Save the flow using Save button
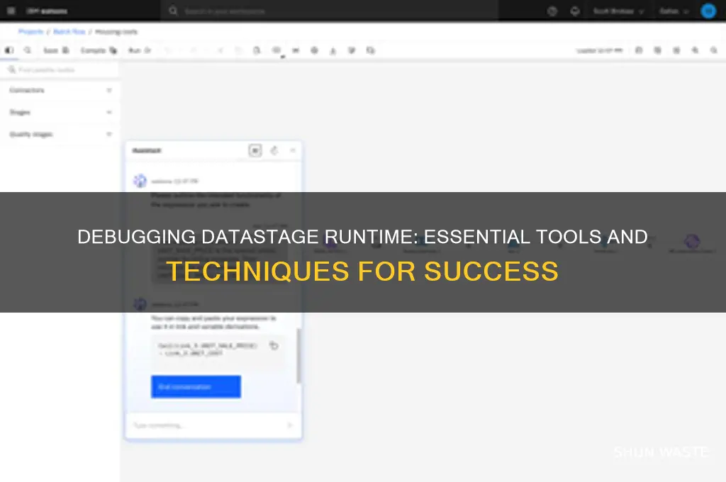Screen dimensions: 726x482 coord(56,50)
